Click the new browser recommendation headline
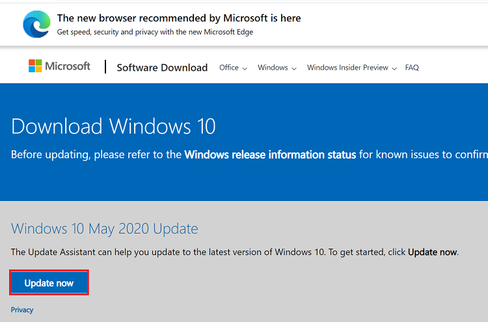This screenshot has width=488, height=324. coord(179,18)
